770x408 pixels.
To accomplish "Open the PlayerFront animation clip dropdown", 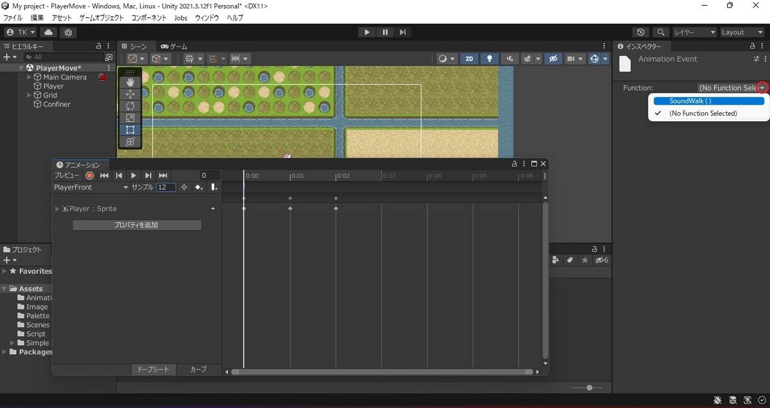I will (x=91, y=187).
